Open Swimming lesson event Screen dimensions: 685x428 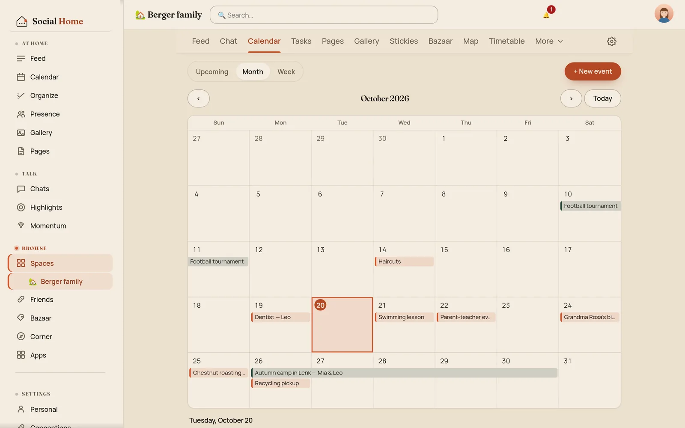pos(404,317)
